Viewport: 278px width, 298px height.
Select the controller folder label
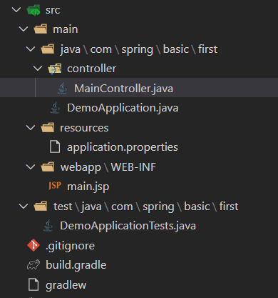[x=91, y=69]
